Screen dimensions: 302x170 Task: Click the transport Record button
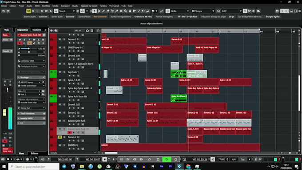[176, 159]
